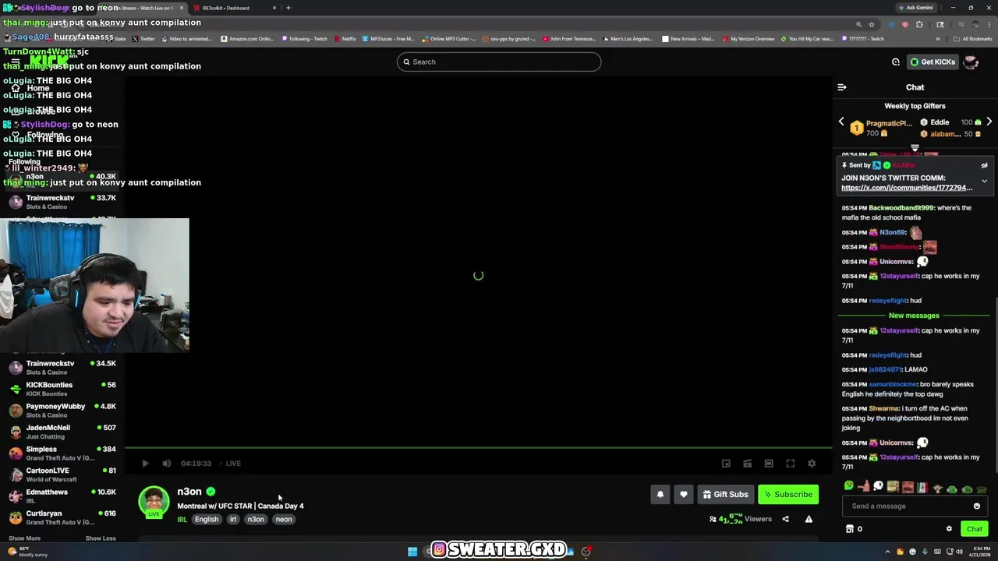Click the Get KICKs button
The height and width of the screenshot is (561, 998).
coord(933,62)
